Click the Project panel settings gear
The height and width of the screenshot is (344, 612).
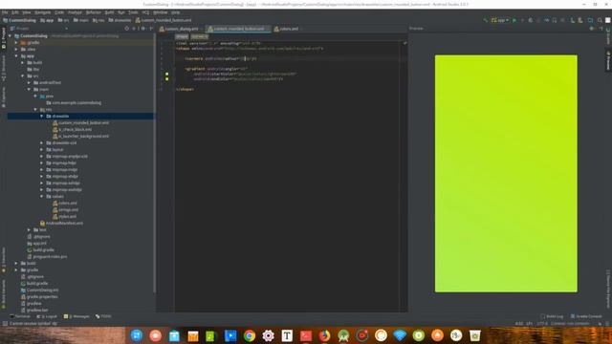pyautogui.click(x=142, y=29)
